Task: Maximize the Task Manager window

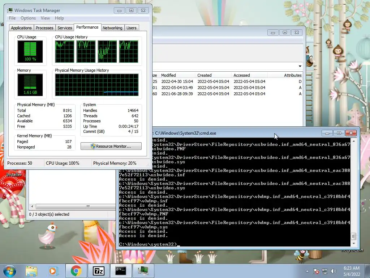Action: [131, 10]
